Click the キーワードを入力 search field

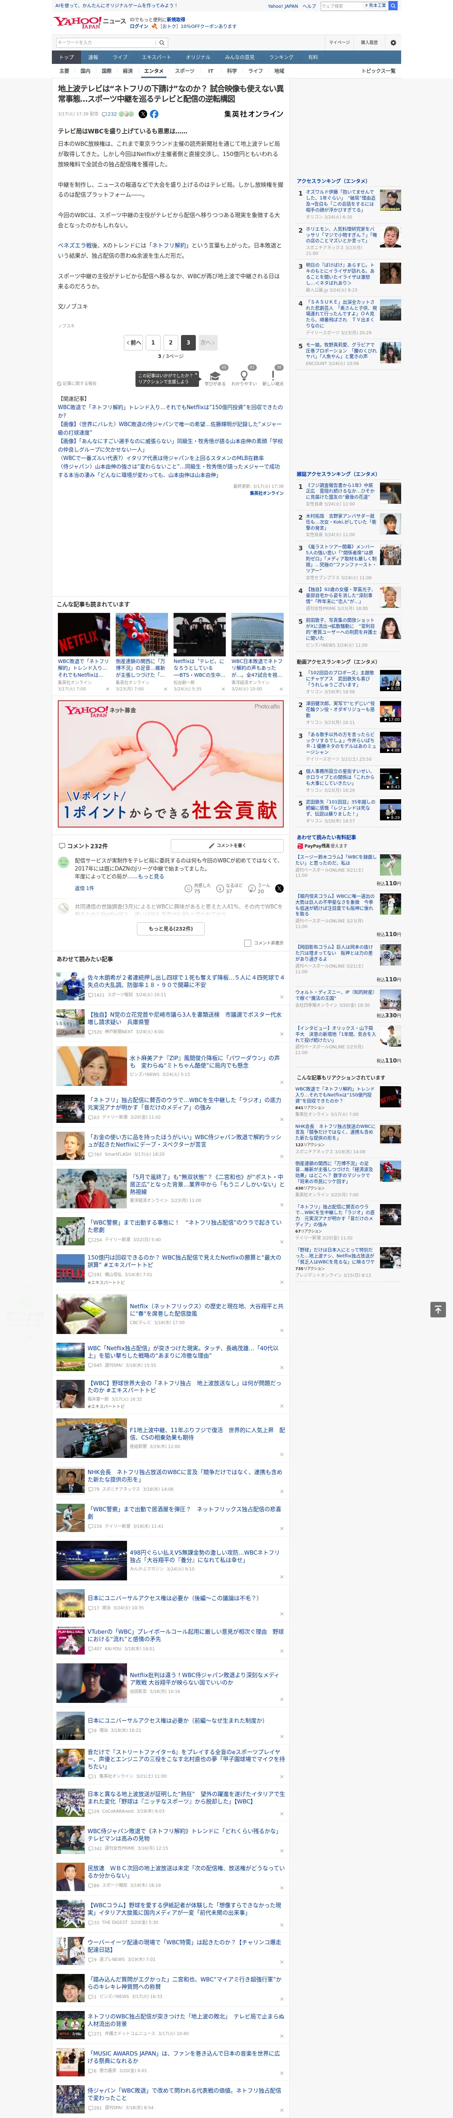coord(106,42)
